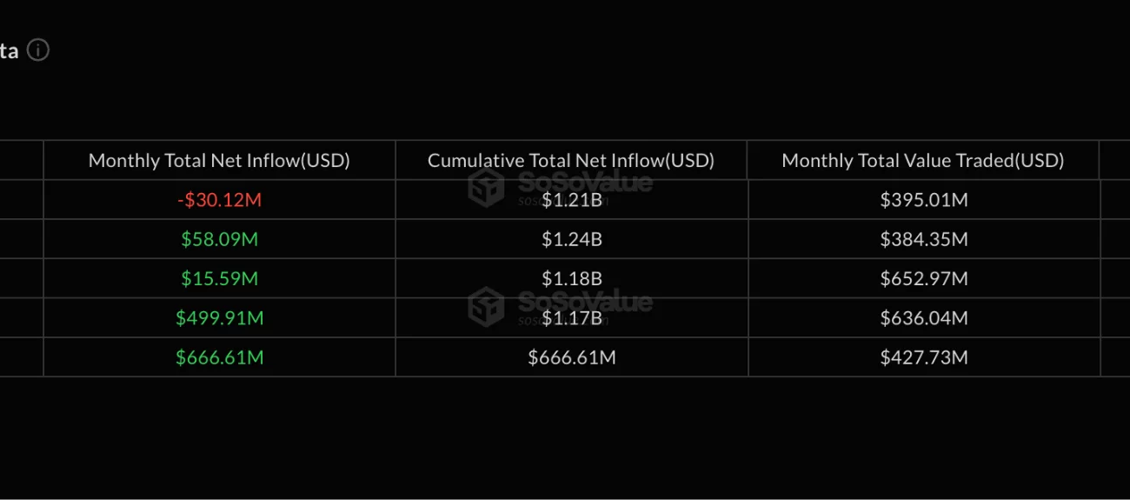Select the $636.04M value traded cell
The height and width of the screenshot is (500, 1130).
923,318
